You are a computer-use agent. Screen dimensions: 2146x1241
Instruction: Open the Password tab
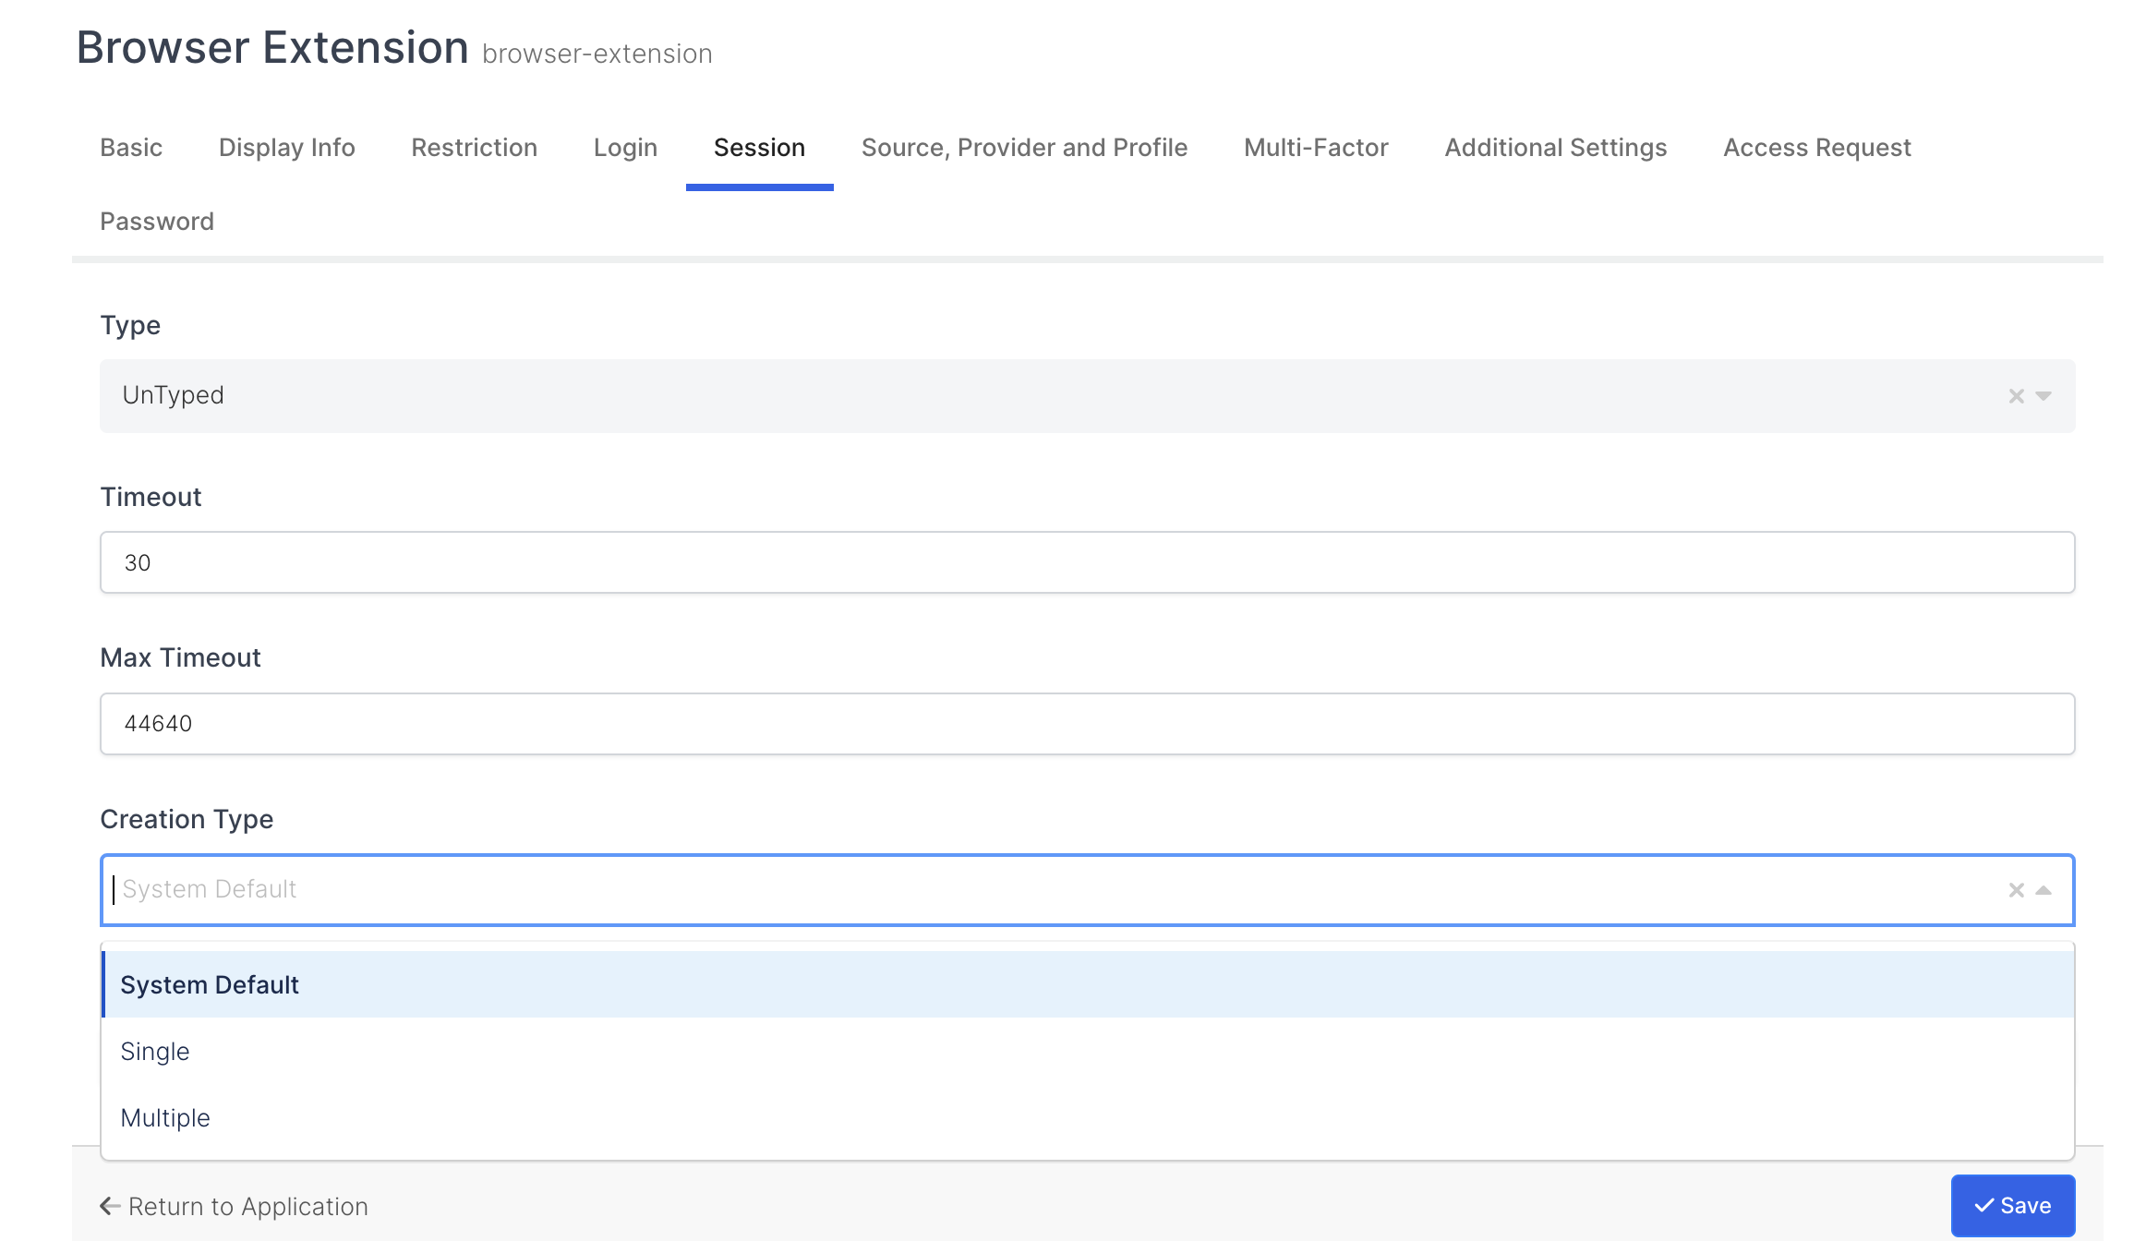pyautogui.click(x=157, y=222)
